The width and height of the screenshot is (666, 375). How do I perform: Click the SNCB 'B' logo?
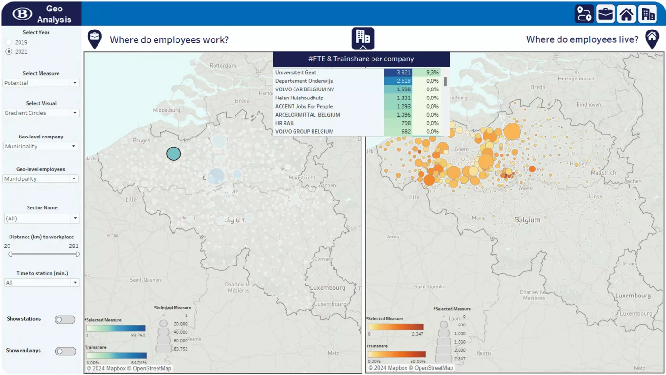coord(22,14)
